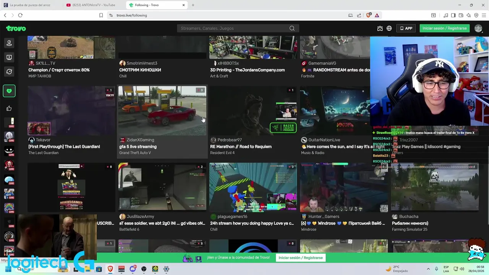489x275 pixels.
Task: Open the sidebar planet explore icon
Action: pyautogui.click(x=9, y=71)
